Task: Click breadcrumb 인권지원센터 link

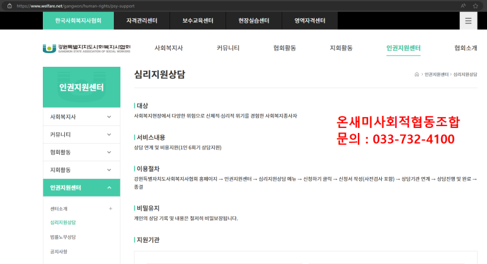Action: [x=437, y=74]
